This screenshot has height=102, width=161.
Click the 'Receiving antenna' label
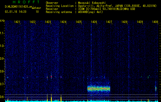coord(59,12)
